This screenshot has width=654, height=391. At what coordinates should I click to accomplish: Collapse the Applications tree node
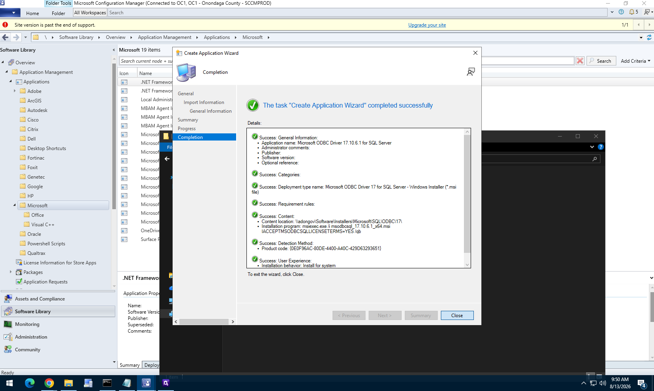(11, 82)
